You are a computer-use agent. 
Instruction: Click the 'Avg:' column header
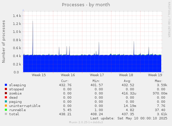(127, 81)
